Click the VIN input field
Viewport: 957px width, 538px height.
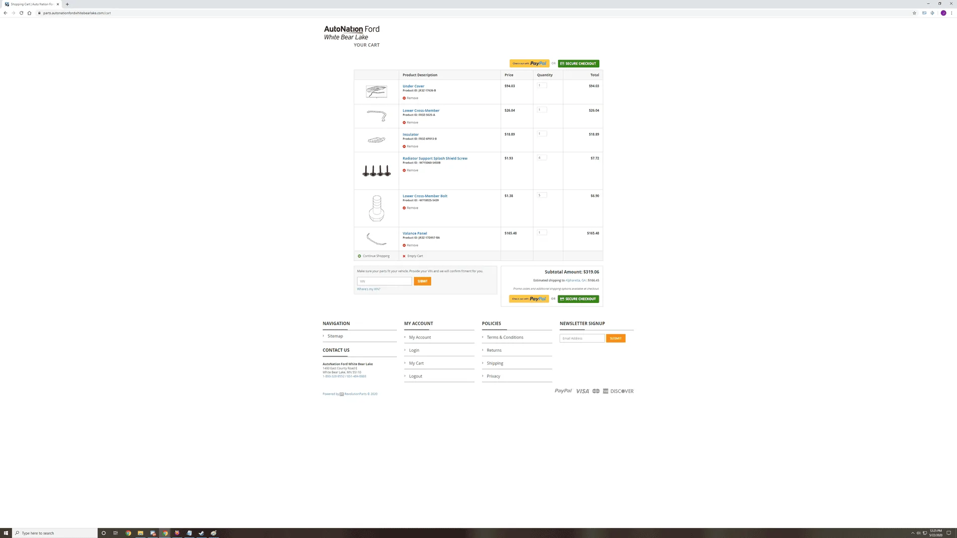[384, 281]
